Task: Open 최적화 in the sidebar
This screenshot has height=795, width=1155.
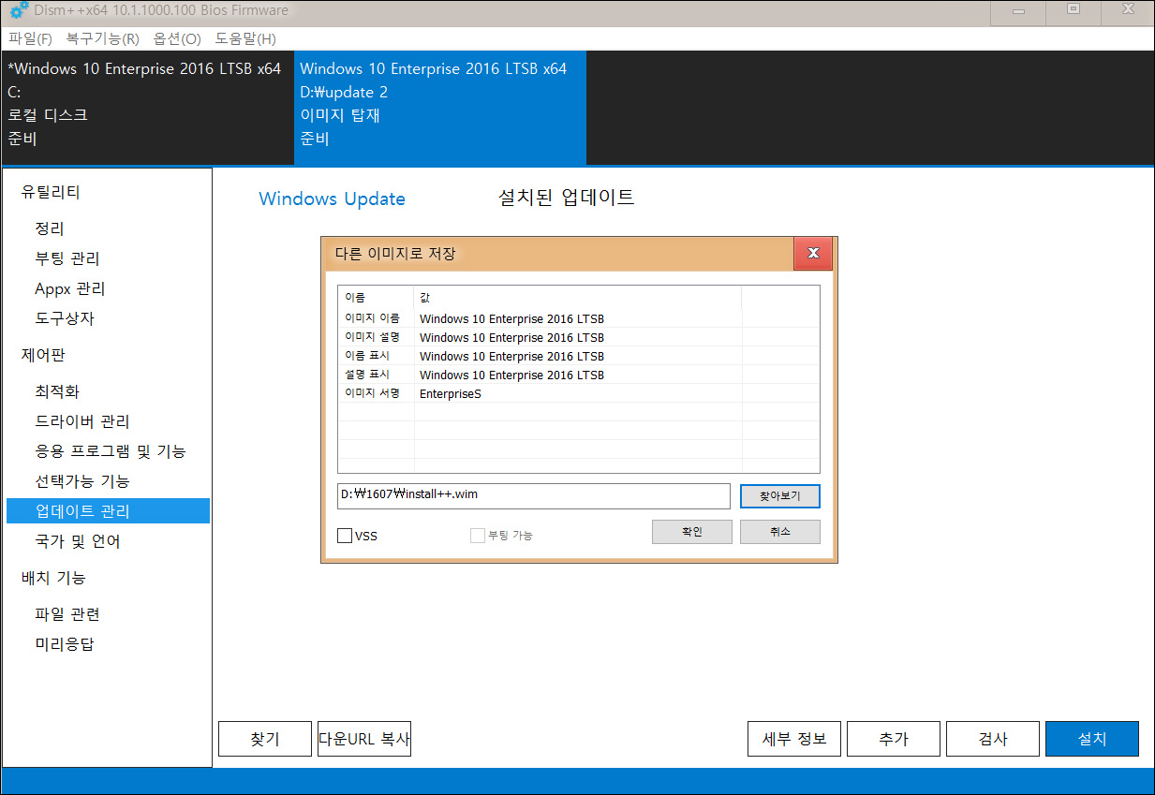Action: [x=57, y=391]
